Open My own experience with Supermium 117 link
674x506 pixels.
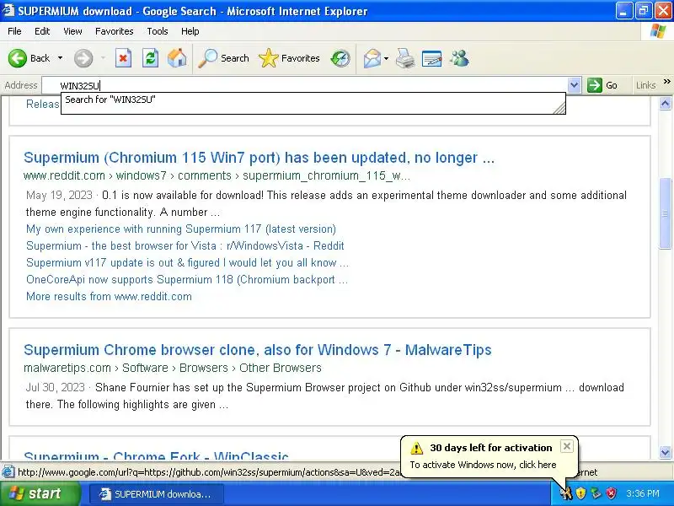(181, 229)
